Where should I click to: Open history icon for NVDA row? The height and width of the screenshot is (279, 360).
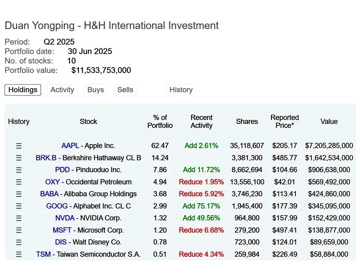click(19, 218)
